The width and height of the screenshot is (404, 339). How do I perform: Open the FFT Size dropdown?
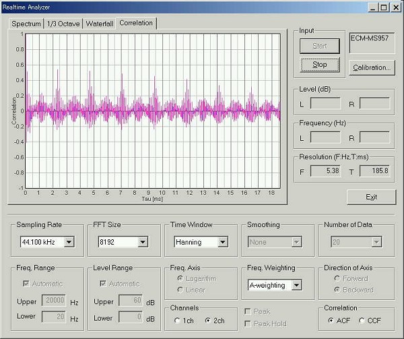[143, 242]
